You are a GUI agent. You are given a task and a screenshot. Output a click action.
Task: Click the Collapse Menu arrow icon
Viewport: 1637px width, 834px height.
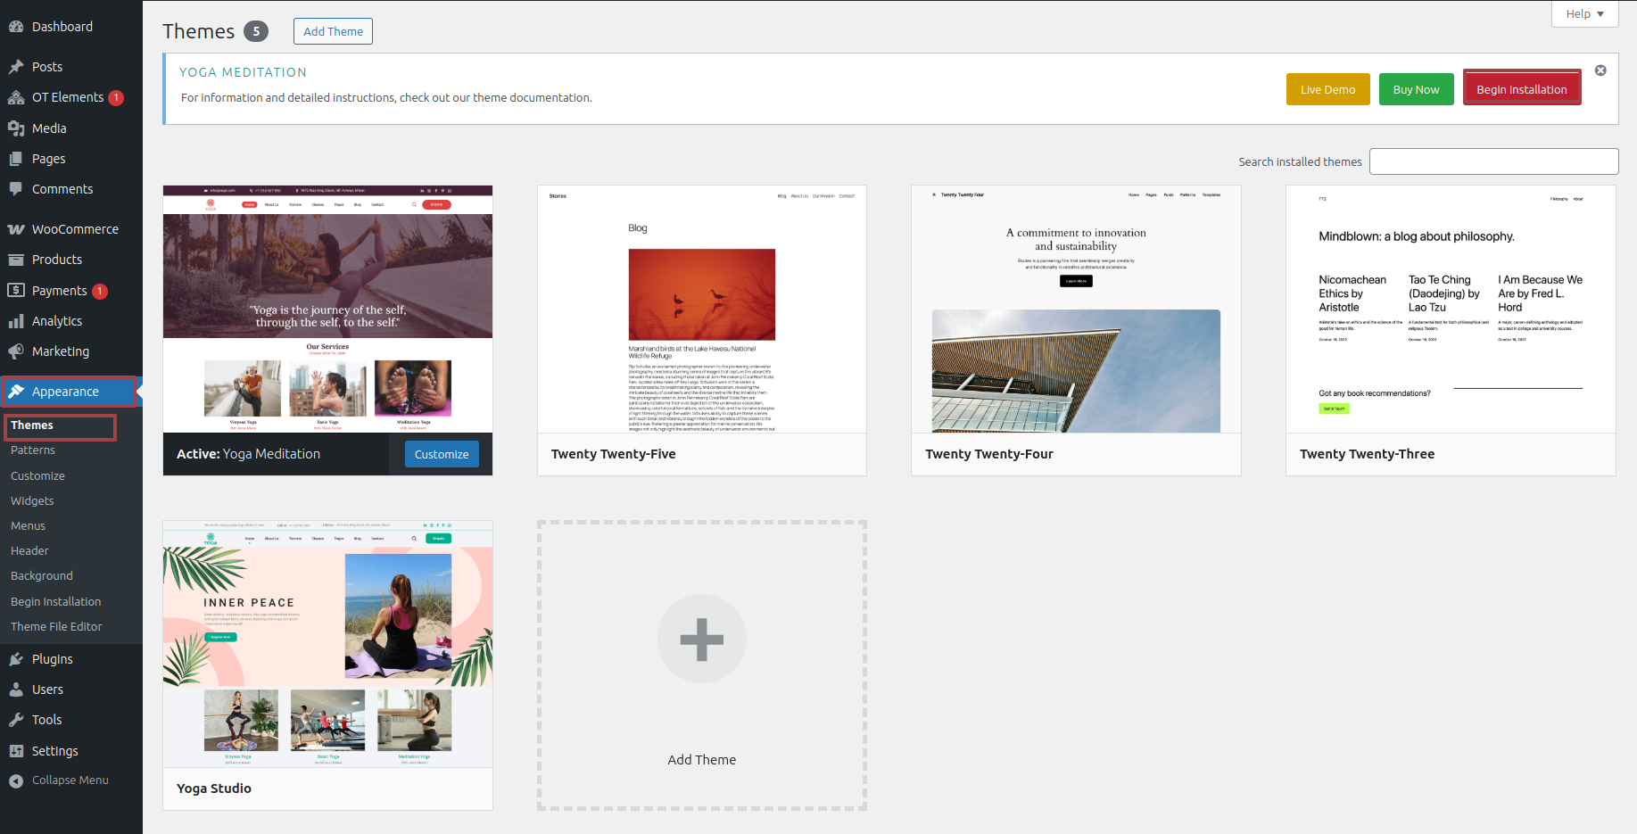16,780
